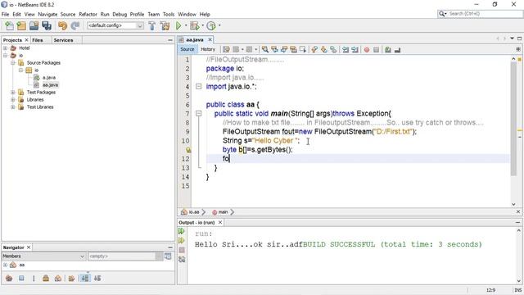This screenshot has height=295, width=524.
Task: Click the Clean and Build Project icon
Action: coord(165,25)
